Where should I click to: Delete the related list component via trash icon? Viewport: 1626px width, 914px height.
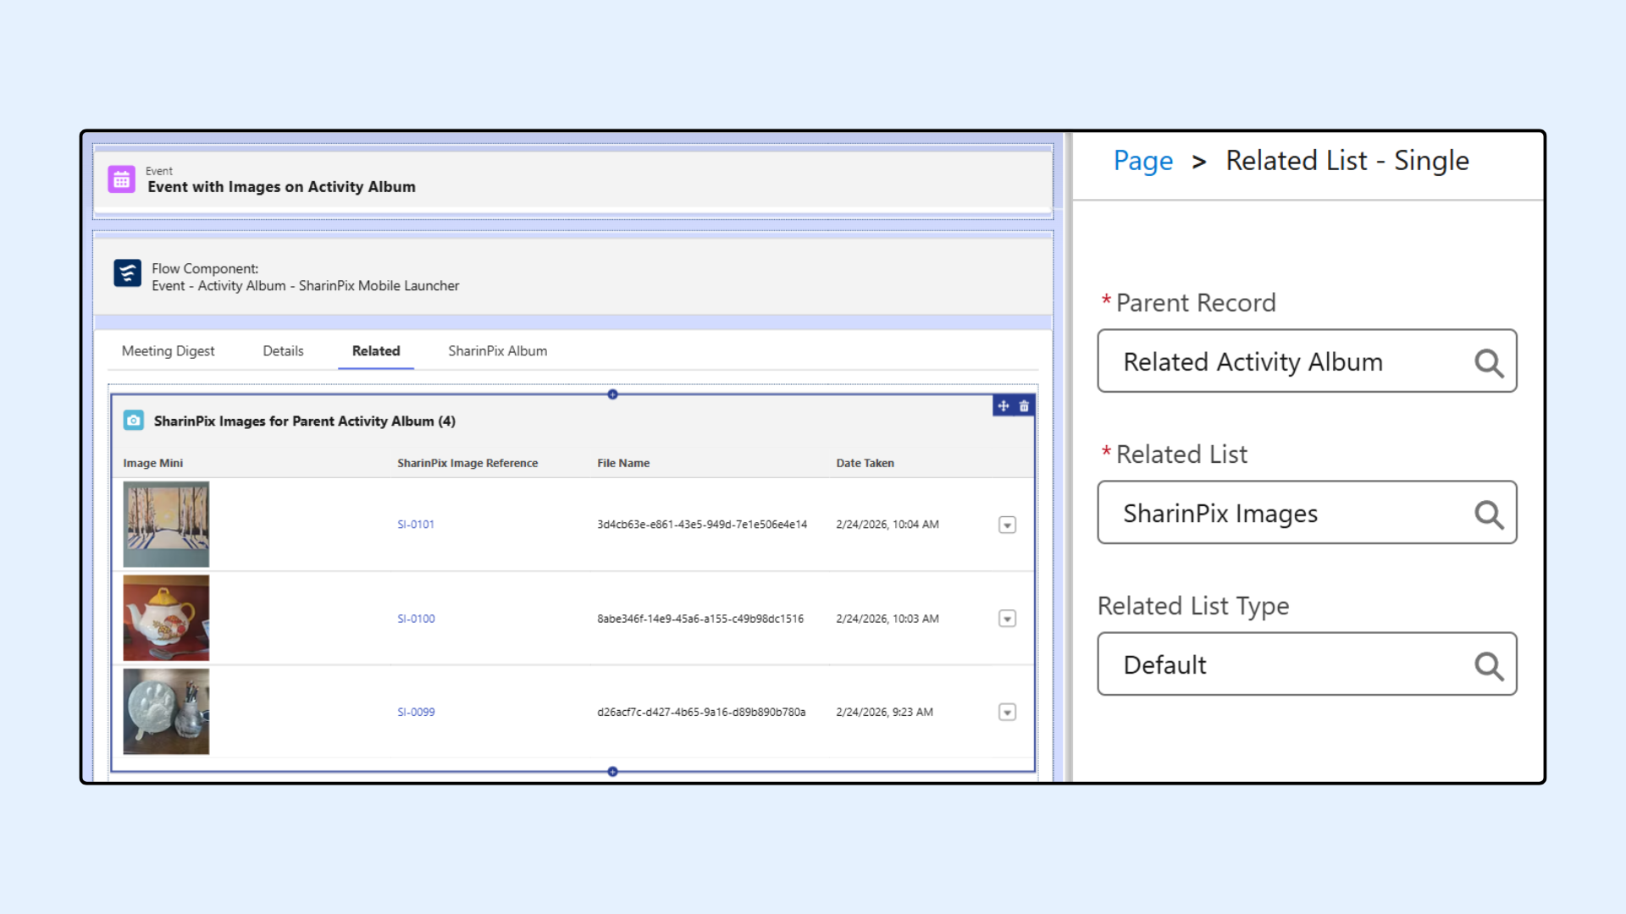pos(1024,406)
